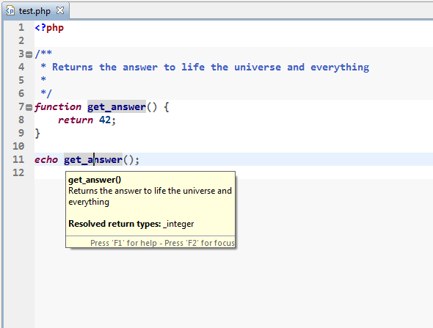This screenshot has height=328, width=433.
Task: Click the closing brace on line 9
Action: 37,134
